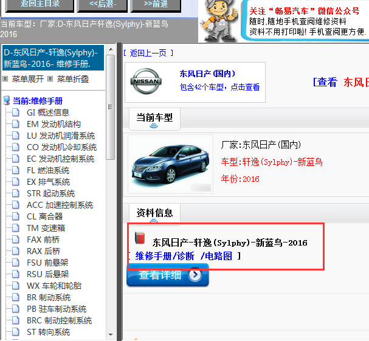
Task: Collapse all menus via 菜单折叠
Action: [x=73, y=79]
